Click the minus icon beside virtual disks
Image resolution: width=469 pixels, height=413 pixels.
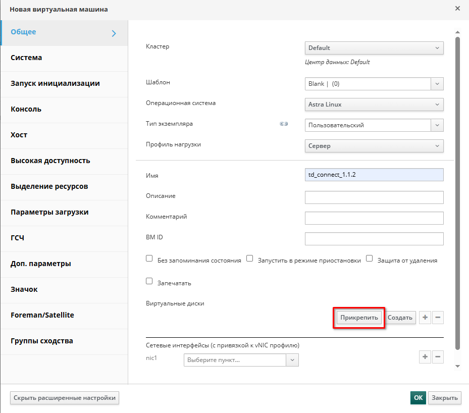(438, 318)
